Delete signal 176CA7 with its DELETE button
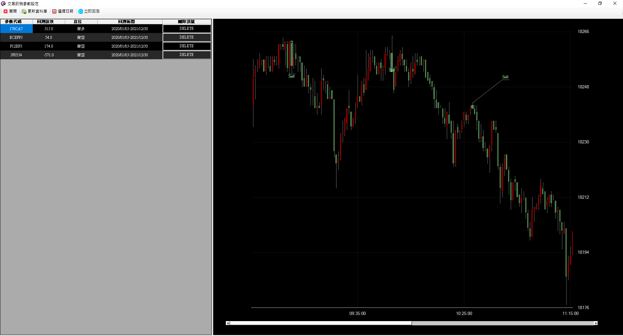Viewport: 623px width, 336px height. 187,28
